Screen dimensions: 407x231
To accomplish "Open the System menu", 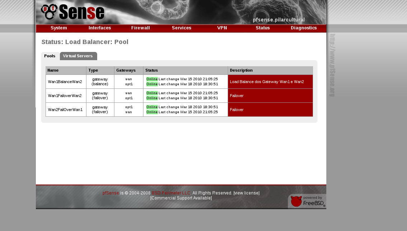I will (59, 28).
